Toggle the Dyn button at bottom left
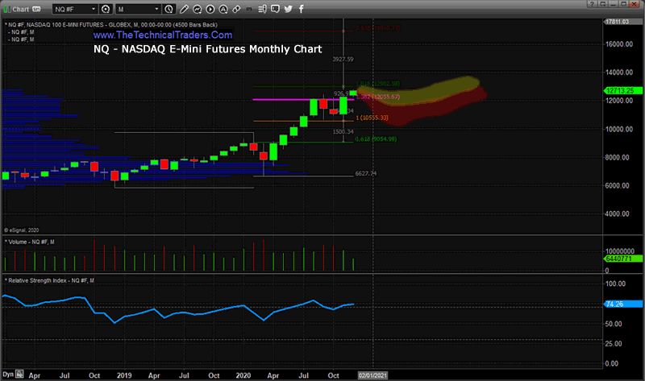Image resolution: width=645 pixels, height=381 pixels. (x=8, y=375)
